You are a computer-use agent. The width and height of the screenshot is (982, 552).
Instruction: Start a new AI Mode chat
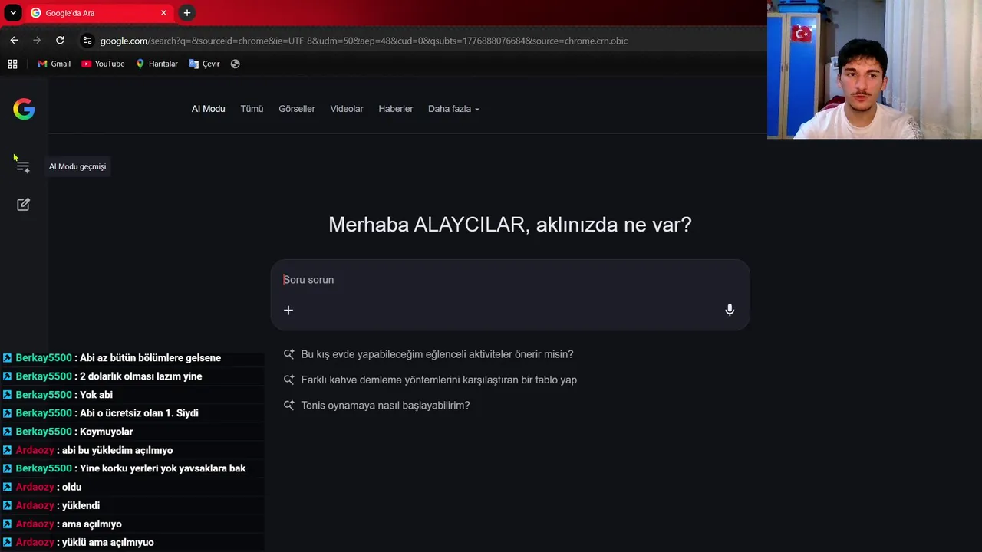click(x=23, y=205)
